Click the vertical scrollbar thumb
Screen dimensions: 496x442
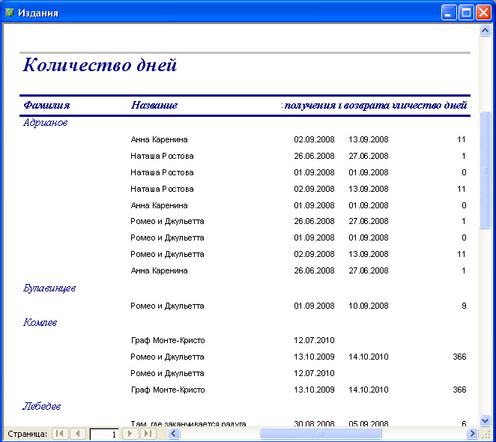pos(485,170)
